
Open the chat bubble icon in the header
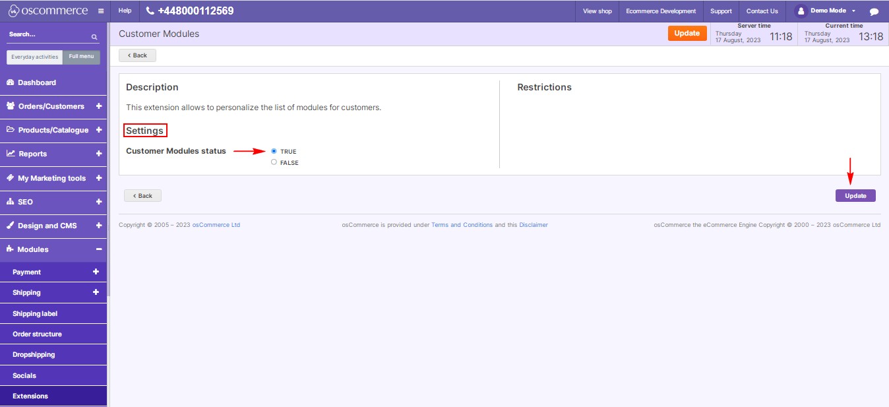coord(874,11)
